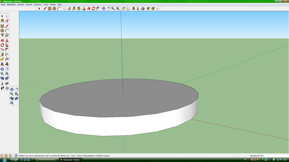Pick the Line pencil tool in top toolbar

click(x=45, y=8)
